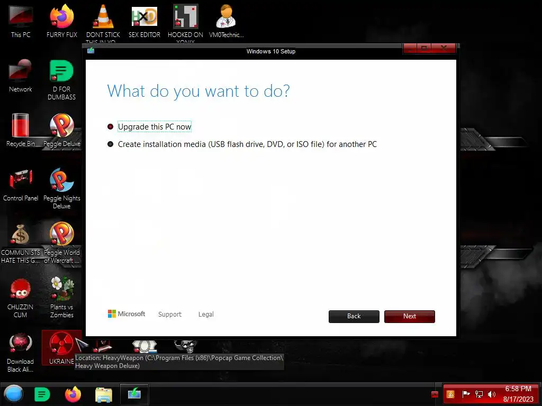This screenshot has height=406, width=542.
Task: Click the Microsoft logo in the setup footer
Action: [127, 314]
